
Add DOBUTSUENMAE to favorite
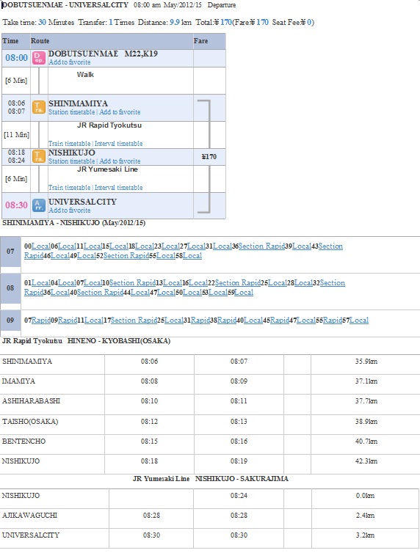[70, 62]
